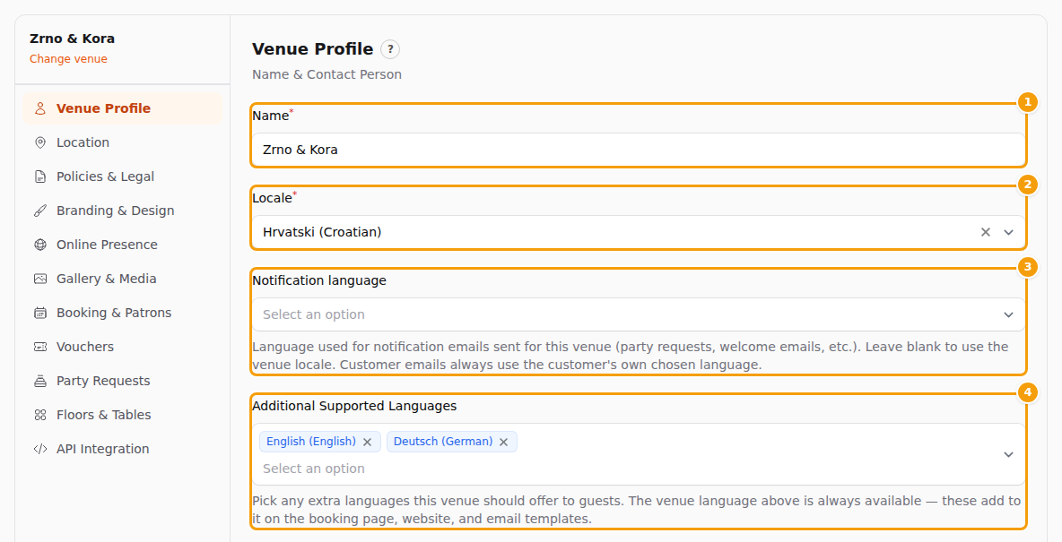Click the Vouchers ticket icon

40,347
